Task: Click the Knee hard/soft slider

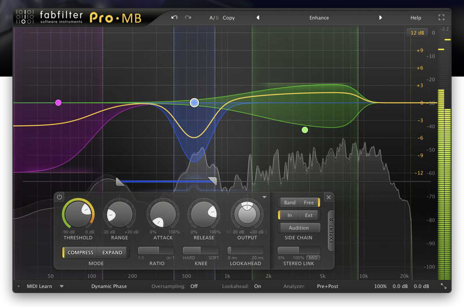Action: pyautogui.click(x=200, y=250)
